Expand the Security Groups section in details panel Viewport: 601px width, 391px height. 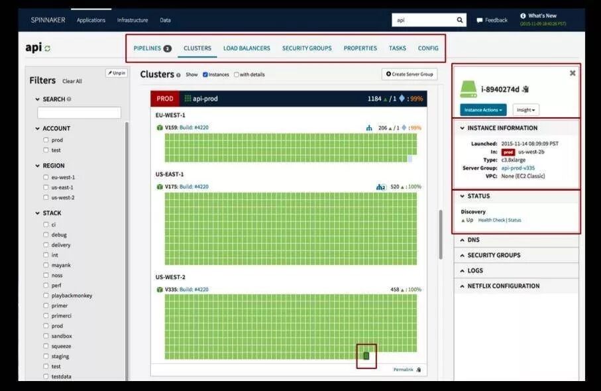point(516,255)
